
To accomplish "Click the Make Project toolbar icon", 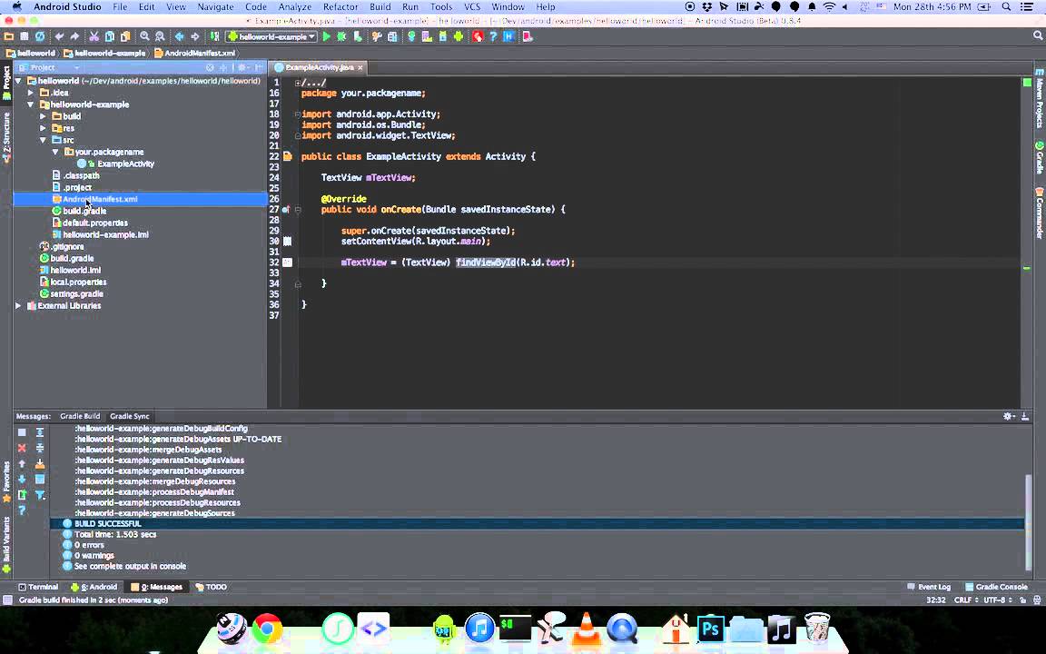I will tap(214, 36).
